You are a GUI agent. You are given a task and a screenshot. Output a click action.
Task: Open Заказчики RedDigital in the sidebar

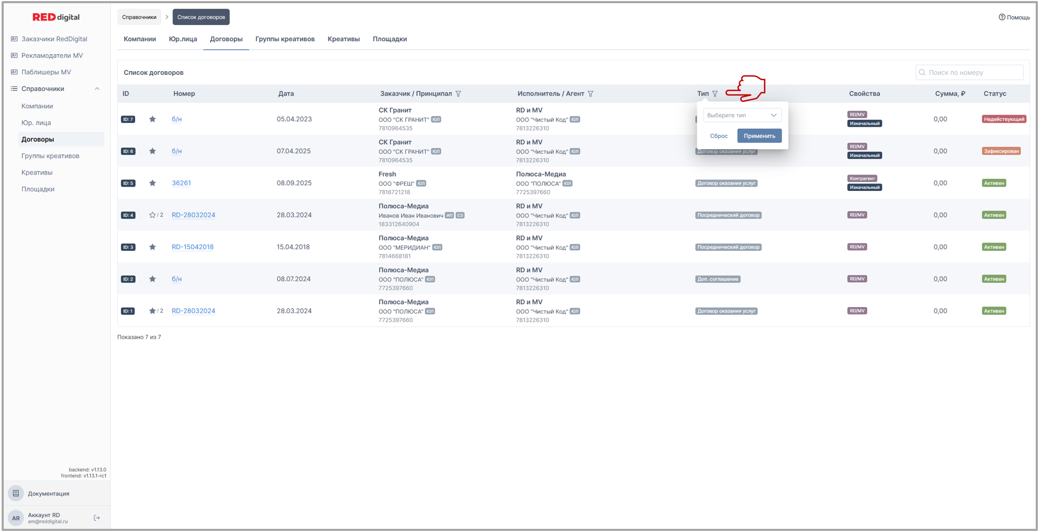point(54,39)
